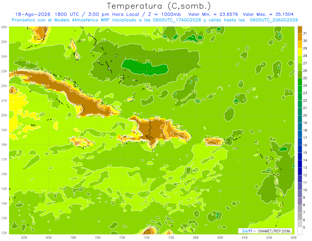Click the legend swatch between 24 and 25
312x241 pixels.
(x=300, y=82)
